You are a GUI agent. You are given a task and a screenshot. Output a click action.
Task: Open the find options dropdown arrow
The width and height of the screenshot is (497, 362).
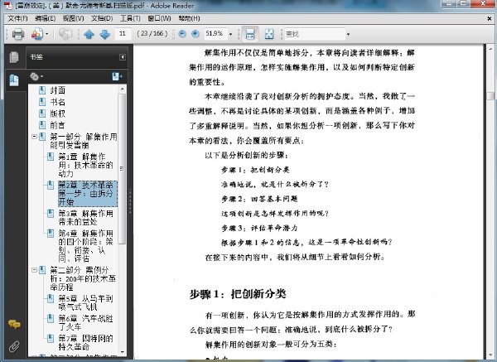348,34
